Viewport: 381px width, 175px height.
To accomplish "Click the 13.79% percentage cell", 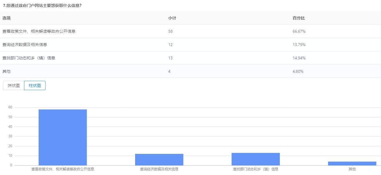I will click(x=299, y=45).
